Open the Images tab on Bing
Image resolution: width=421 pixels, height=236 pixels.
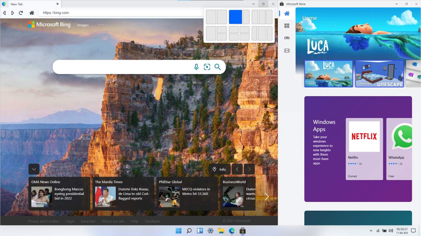coord(83,25)
